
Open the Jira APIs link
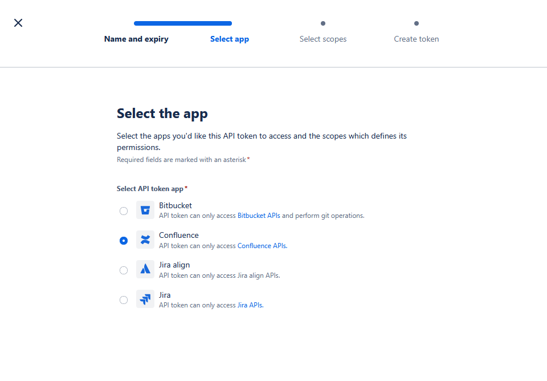[250, 305]
